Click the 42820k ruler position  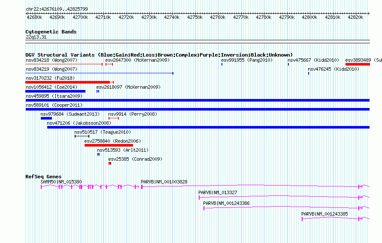(355, 17)
